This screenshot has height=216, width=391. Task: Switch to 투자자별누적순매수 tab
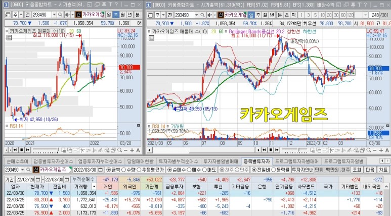pyautogui.click(x=178, y=161)
